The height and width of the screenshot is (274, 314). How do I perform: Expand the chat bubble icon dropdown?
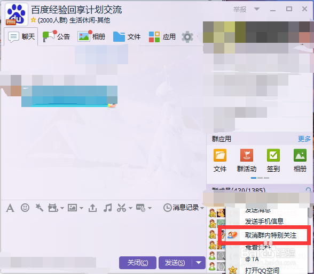150,208
